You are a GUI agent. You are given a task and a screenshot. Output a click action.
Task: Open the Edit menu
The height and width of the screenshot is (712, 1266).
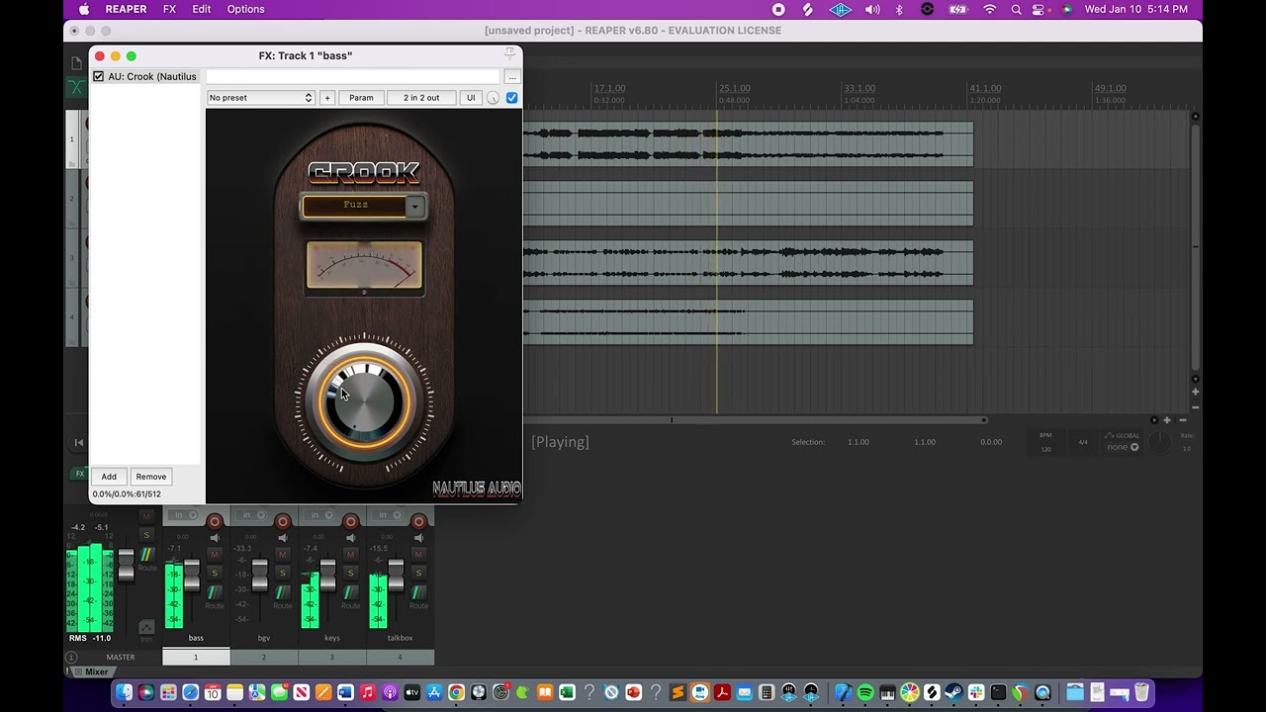click(x=202, y=9)
